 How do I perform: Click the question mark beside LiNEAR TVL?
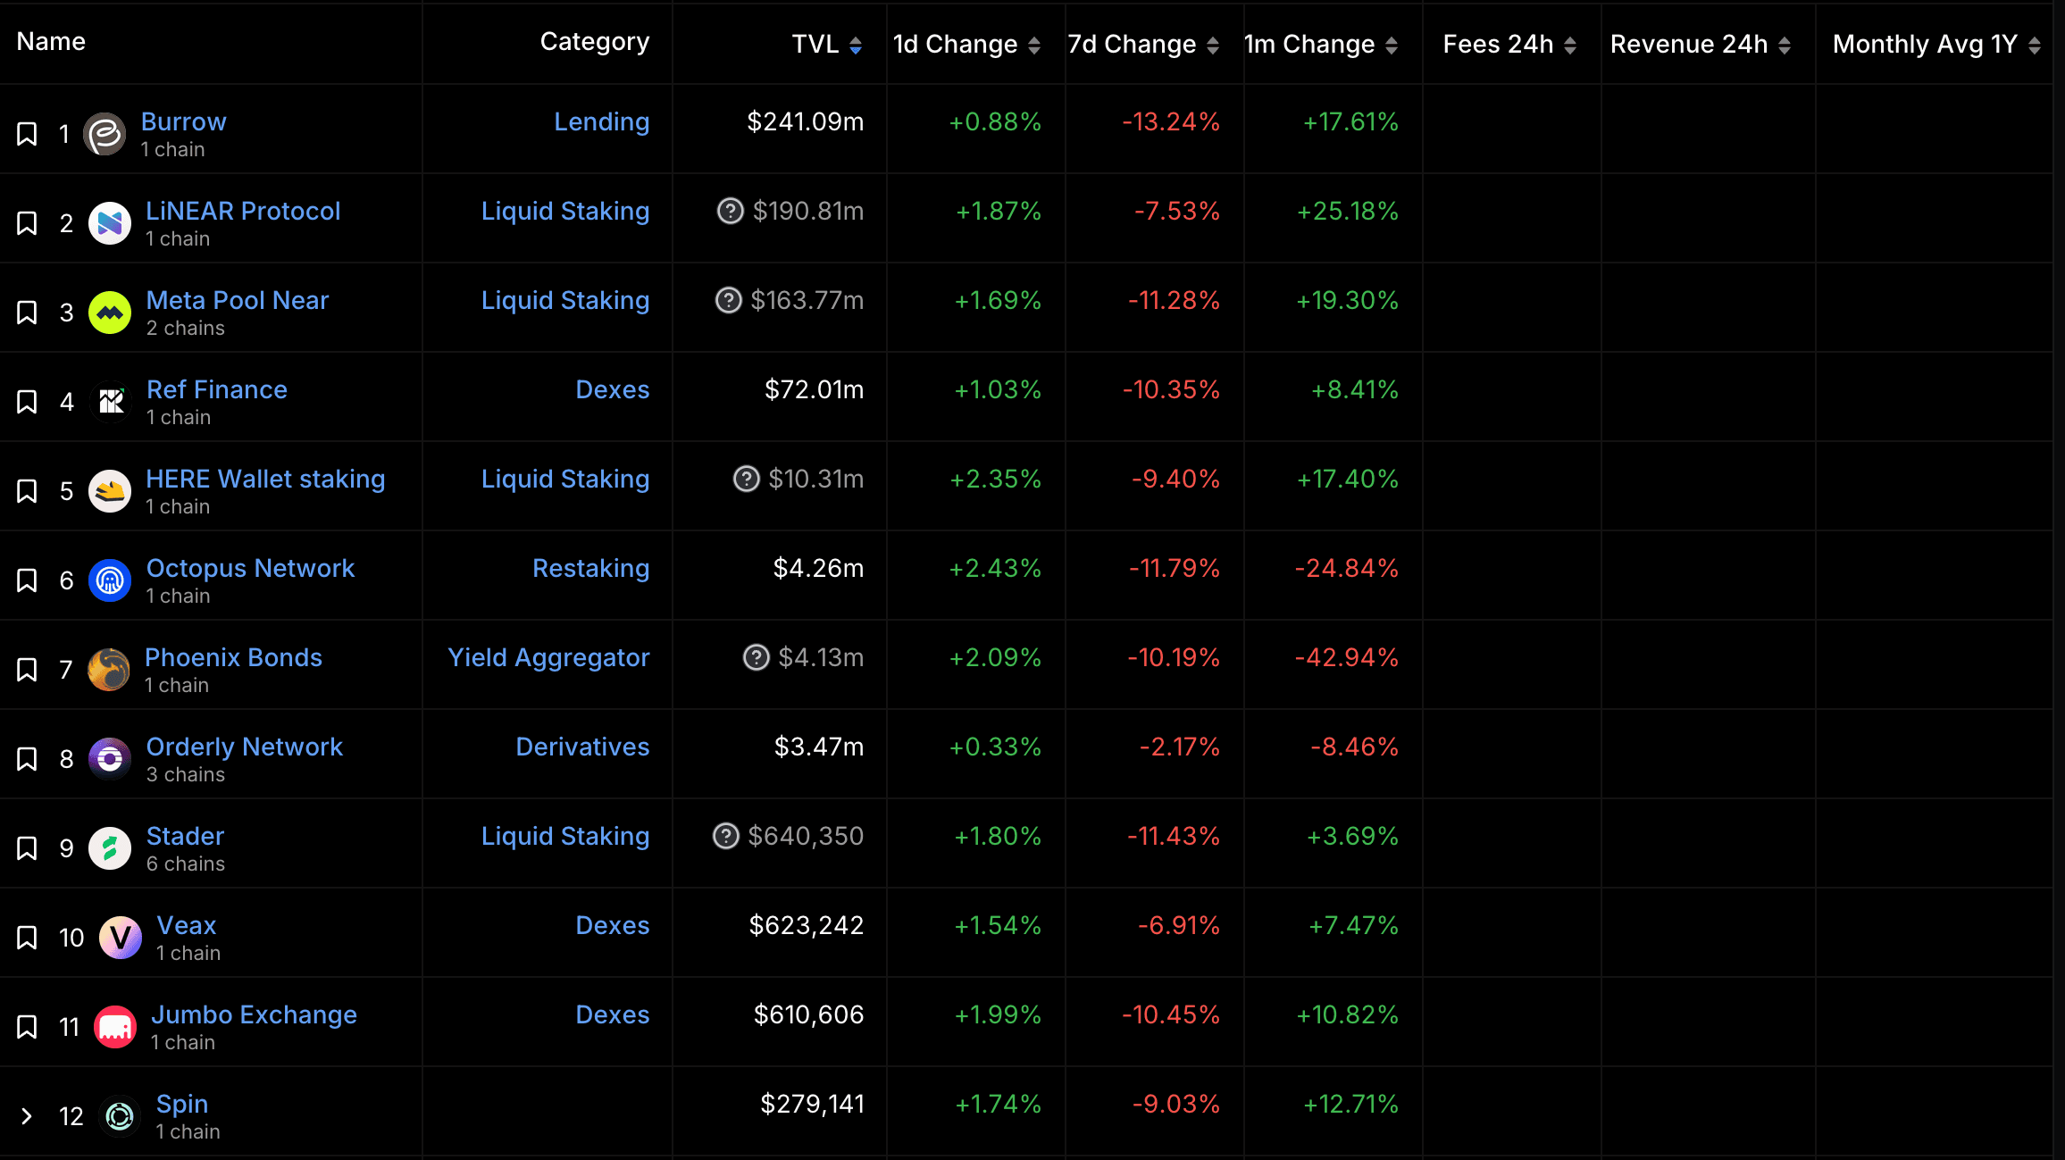[731, 211]
